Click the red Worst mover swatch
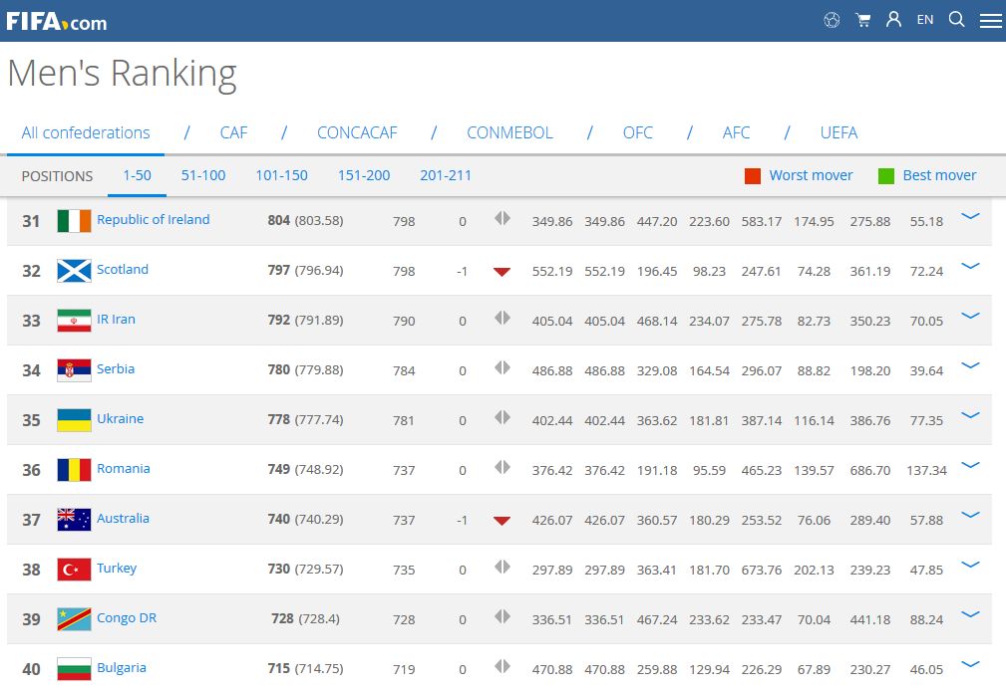Image resolution: width=1006 pixels, height=693 pixels. [753, 176]
